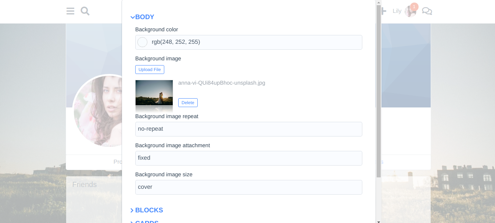This screenshot has width=495, height=223.
Task: Click the Lily username in header
Action: pos(397,11)
